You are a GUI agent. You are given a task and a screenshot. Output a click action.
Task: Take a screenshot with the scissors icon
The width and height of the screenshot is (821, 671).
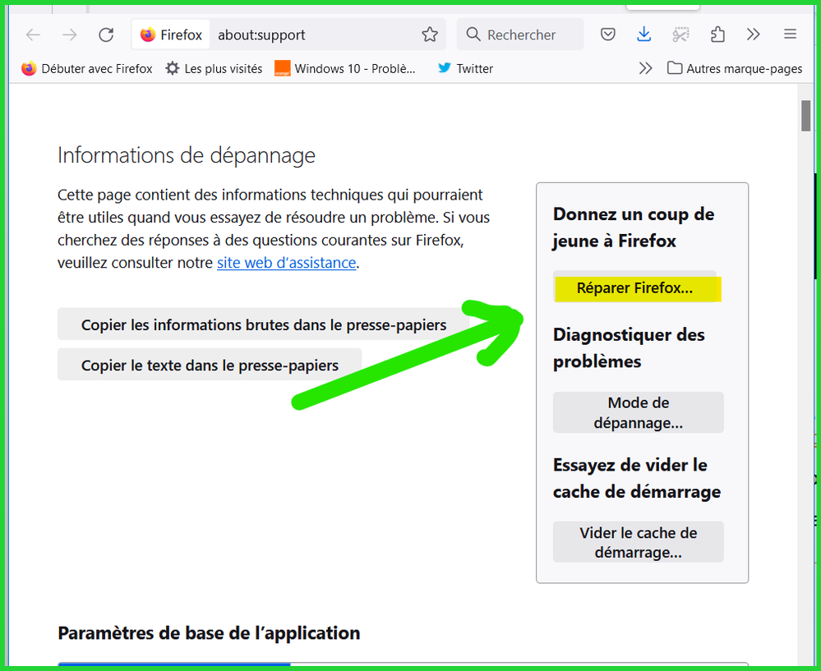680,34
